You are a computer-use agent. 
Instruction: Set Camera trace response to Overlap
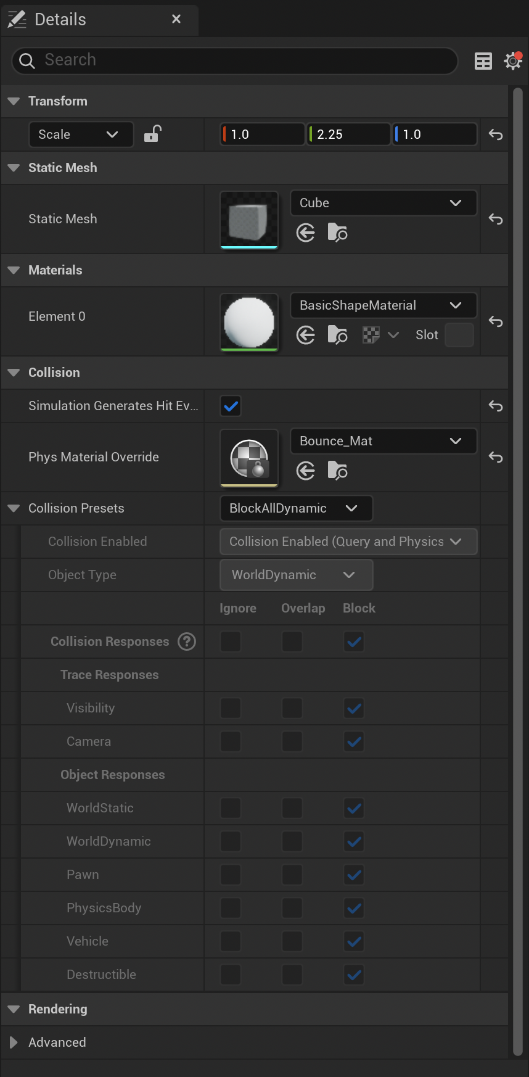coord(292,741)
